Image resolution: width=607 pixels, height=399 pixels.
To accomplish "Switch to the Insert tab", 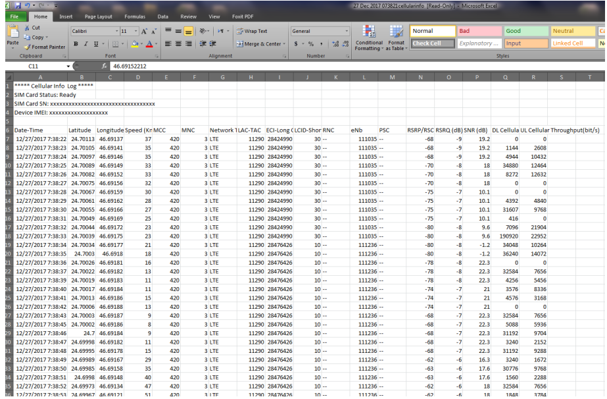I will [x=66, y=16].
